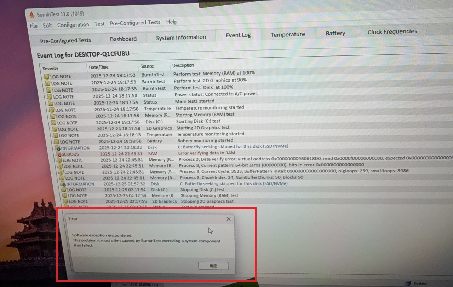Screen dimensions: 453x287
Task: Switch to the Dashboard tab
Action: click(123, 39)
